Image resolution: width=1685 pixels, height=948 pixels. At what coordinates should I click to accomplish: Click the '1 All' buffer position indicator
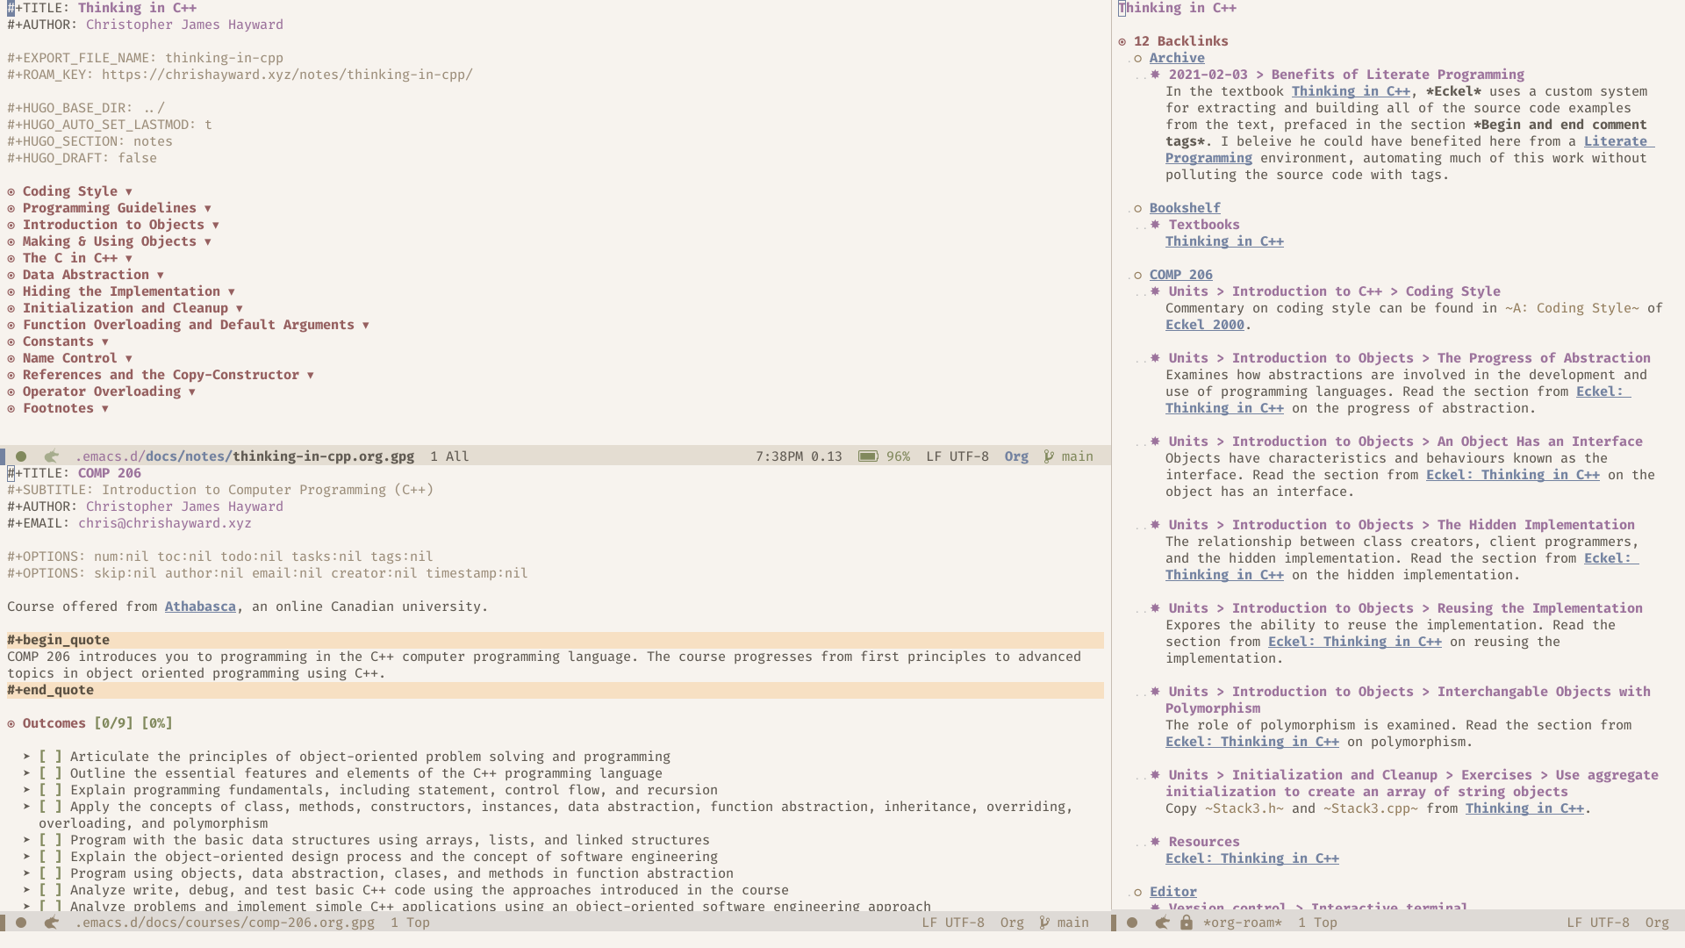(449, 455)
